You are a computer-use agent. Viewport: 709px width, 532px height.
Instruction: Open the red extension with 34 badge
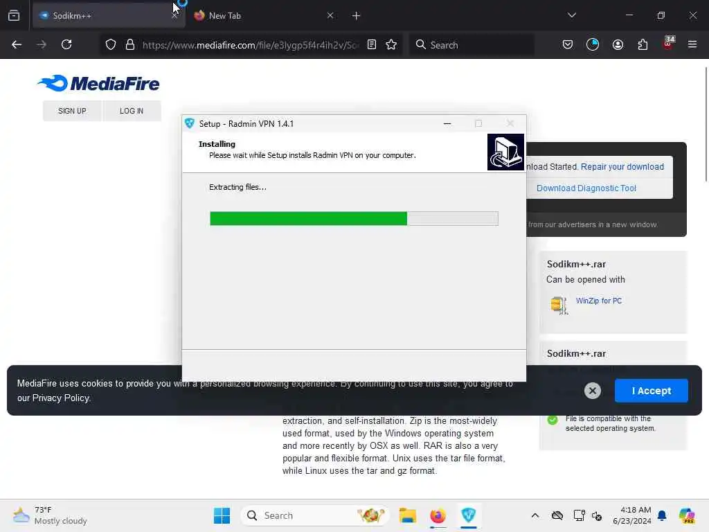668,44
